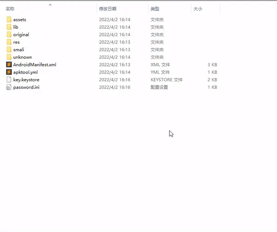Click the 3 KB size cell
Viewport: 277px width, 232px height.
[212, 65]
